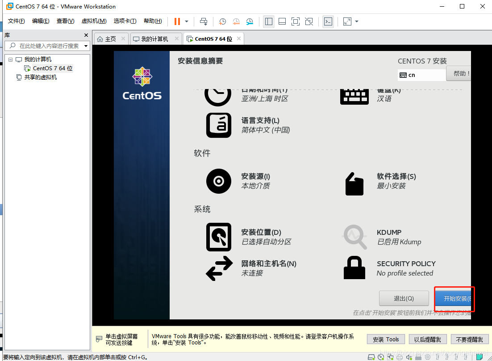This screenshot has height=361, width=492.
Task: Open the 键盘 keyboard icon setting
Action: click(x=354, y=97)
